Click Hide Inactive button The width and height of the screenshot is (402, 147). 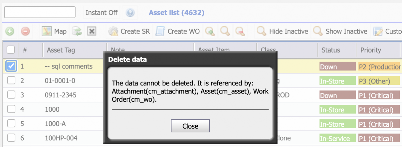282,31
